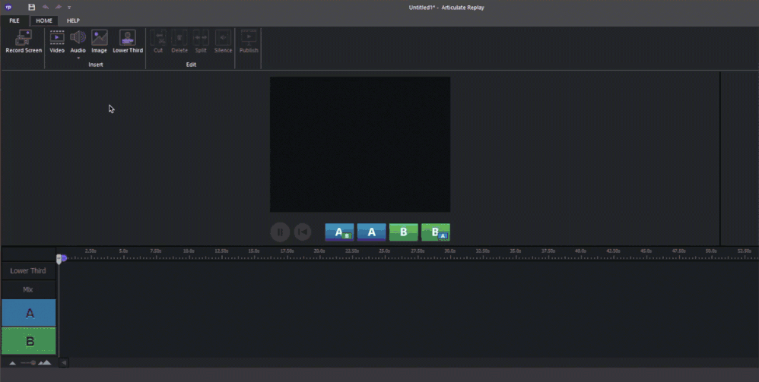Click the purple marker at timeline start

(x=64, y=258)
